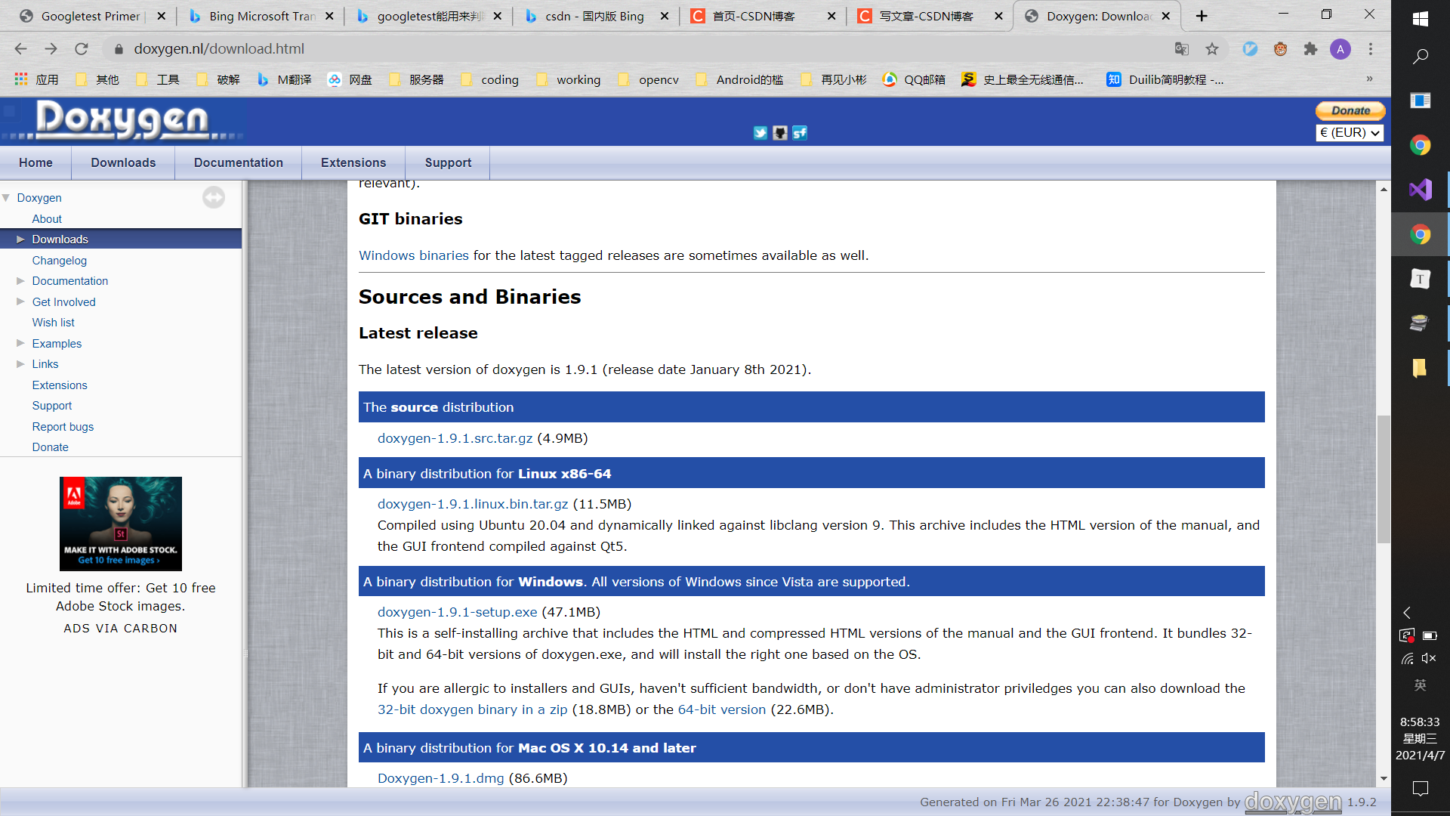Switch to the Googletest Primer tab
Screen dimensions: 1450x816
point(90,16)
